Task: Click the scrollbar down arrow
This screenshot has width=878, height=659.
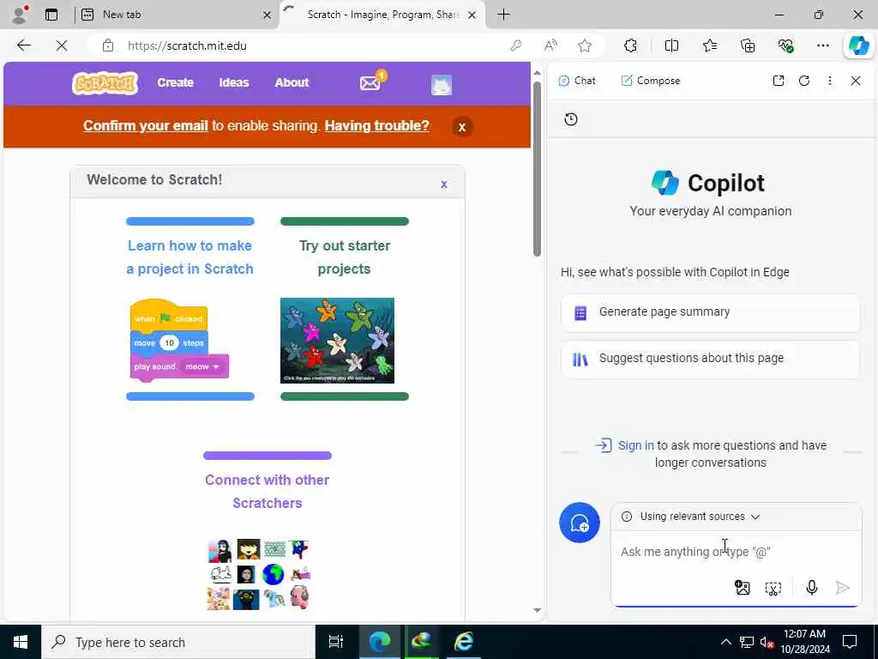Action: click(537, 610)
